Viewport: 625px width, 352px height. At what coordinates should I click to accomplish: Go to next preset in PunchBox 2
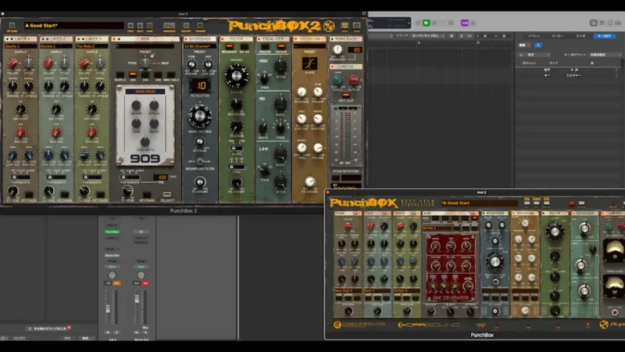[140, 26]
